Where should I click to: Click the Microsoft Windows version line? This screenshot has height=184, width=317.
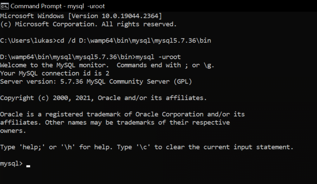point(81,16)
